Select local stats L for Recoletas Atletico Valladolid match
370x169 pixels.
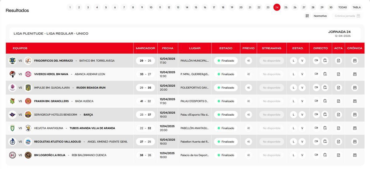coord(294,142)
